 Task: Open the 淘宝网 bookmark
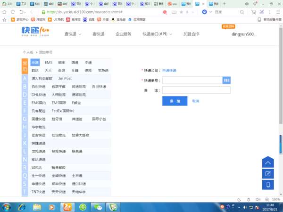tap(38, 20)
